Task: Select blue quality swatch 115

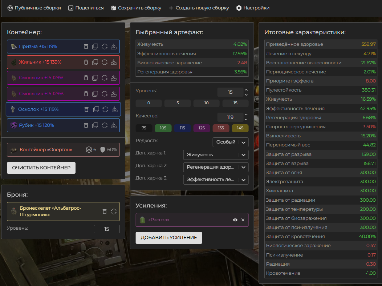Action: (183, 128)
